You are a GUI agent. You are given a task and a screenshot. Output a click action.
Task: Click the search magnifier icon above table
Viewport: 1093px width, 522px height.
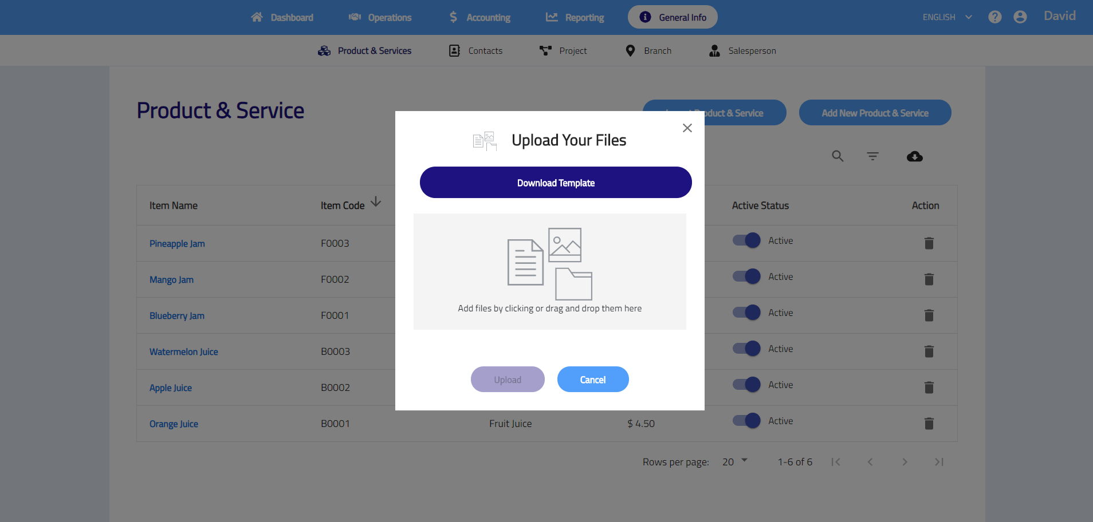click(x=838, y=156)
